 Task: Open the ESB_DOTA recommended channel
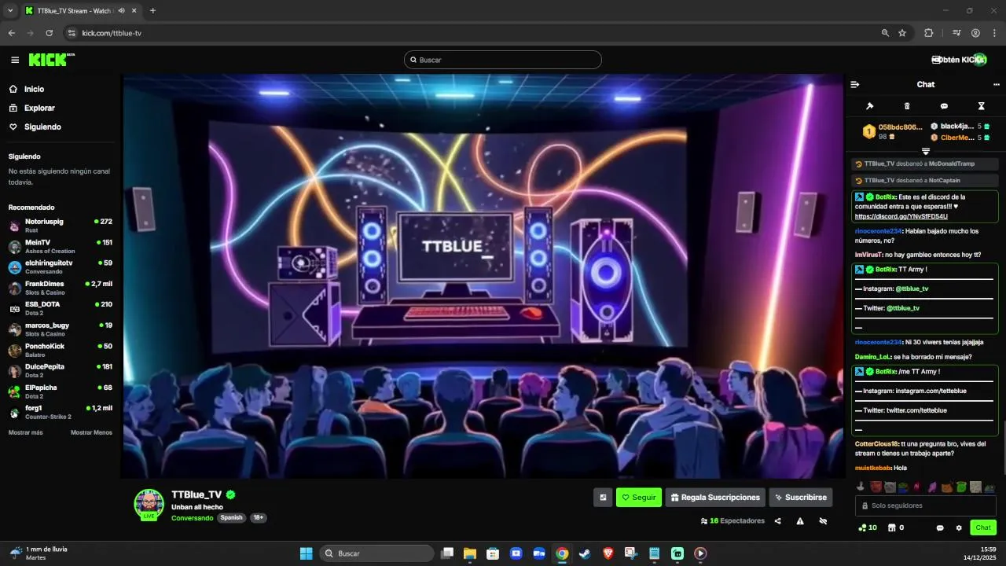click(61, 307)
